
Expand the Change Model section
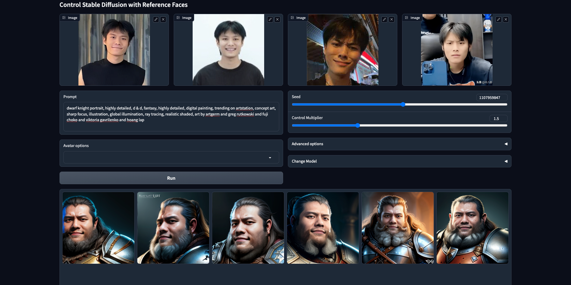pos(400,161)
